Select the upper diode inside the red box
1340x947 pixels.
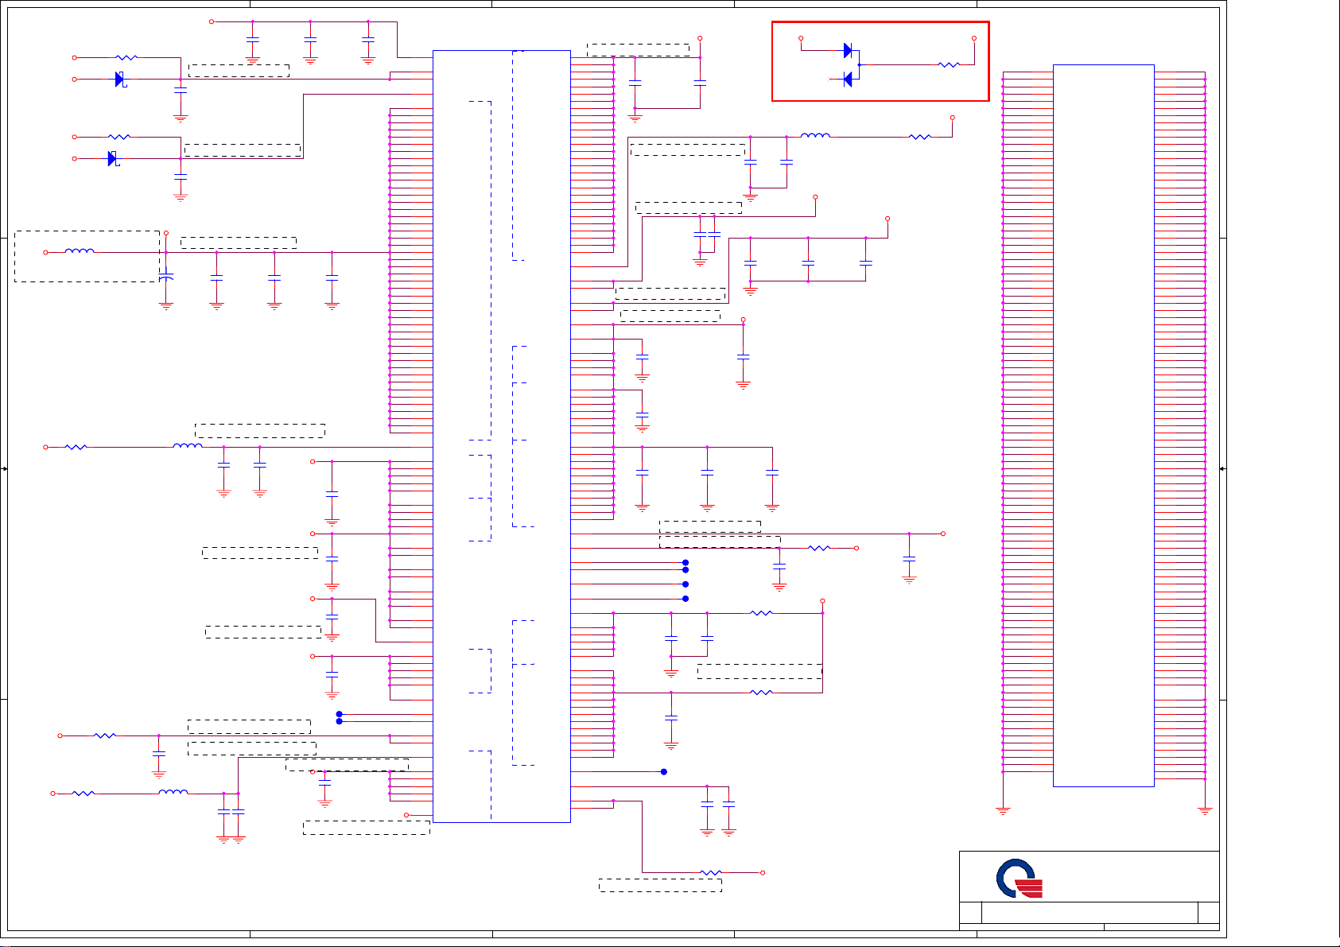848,51
